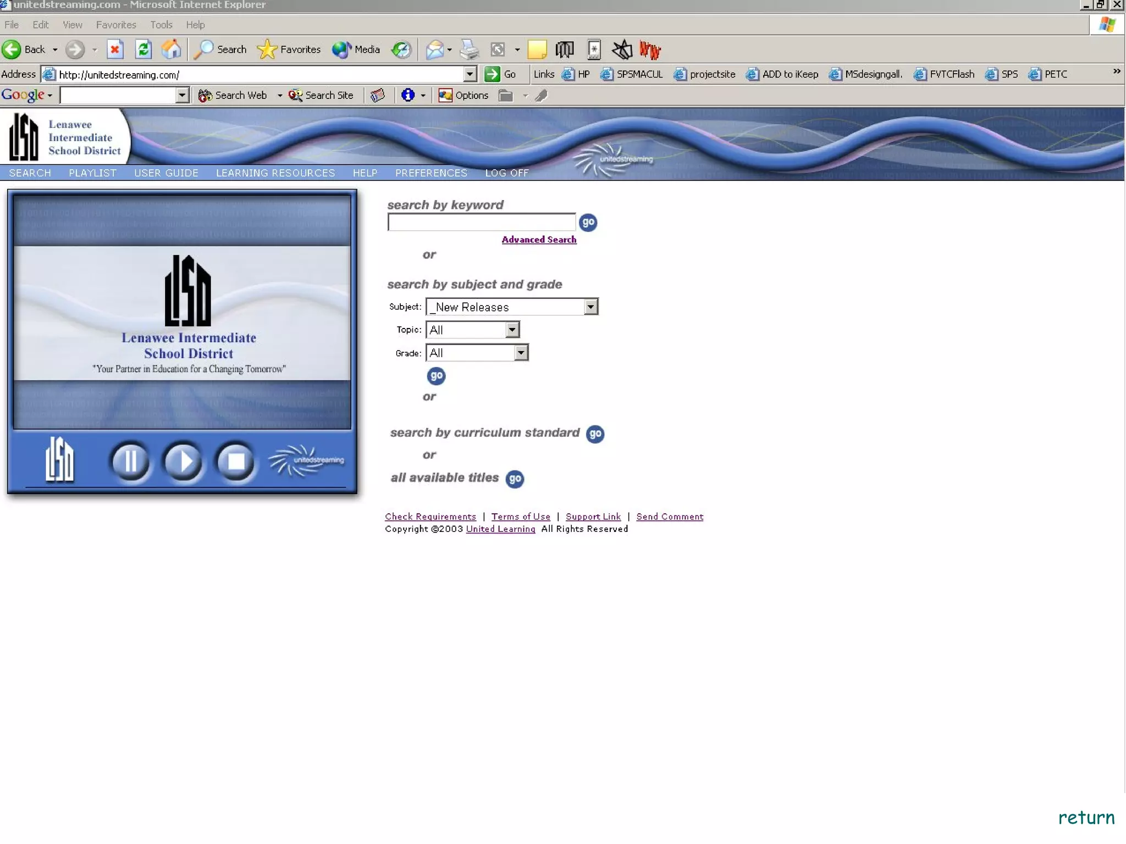The image size is (1126, 844).
Task: Expand the Subject dropdown showing New Releases
Action: coord(590,307)
